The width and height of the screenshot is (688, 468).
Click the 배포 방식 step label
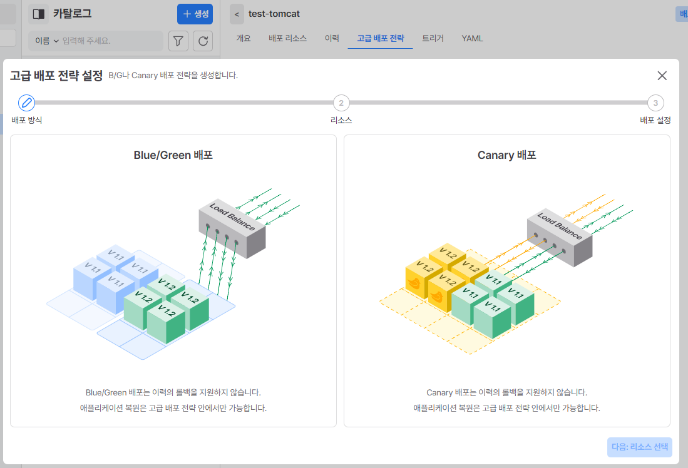coord(27,120)
